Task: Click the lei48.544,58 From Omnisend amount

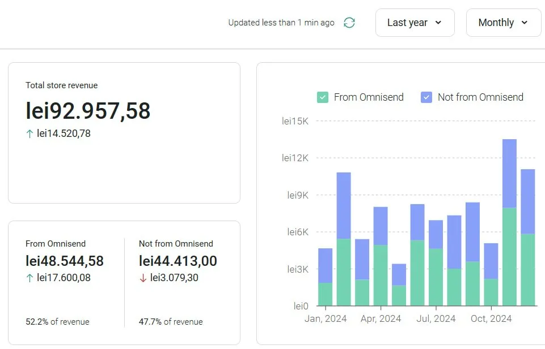Action: coord(65,261)
